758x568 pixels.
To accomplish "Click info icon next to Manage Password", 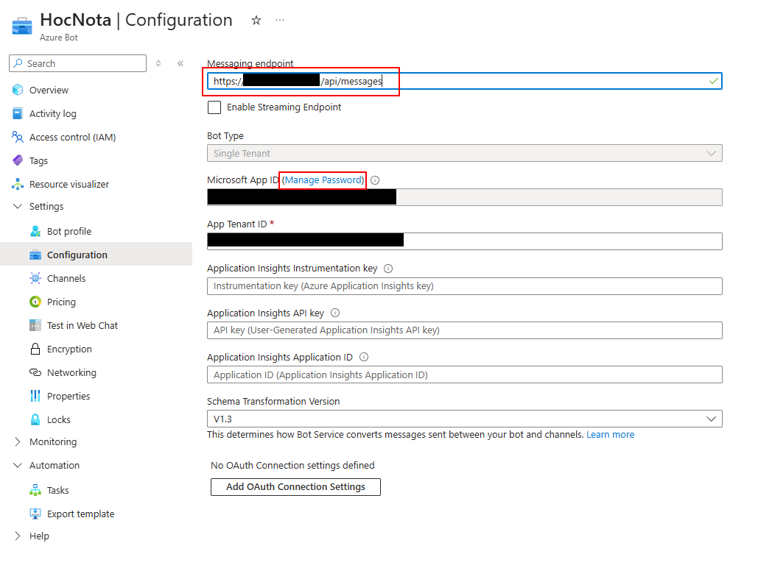I will click(x=375, y=180).
